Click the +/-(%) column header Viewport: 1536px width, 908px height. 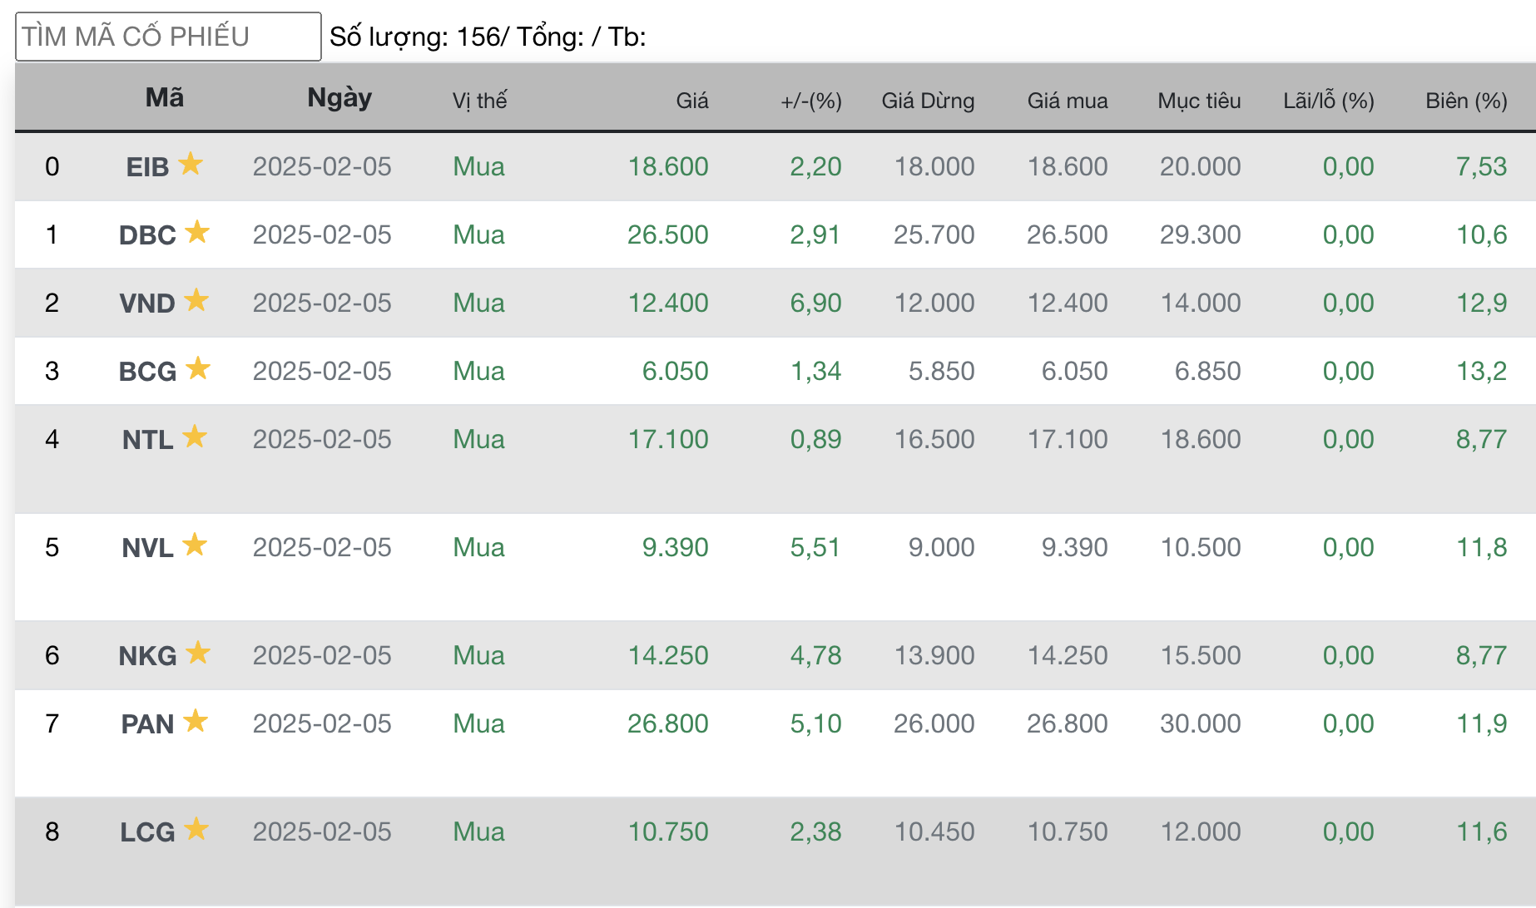811,101
